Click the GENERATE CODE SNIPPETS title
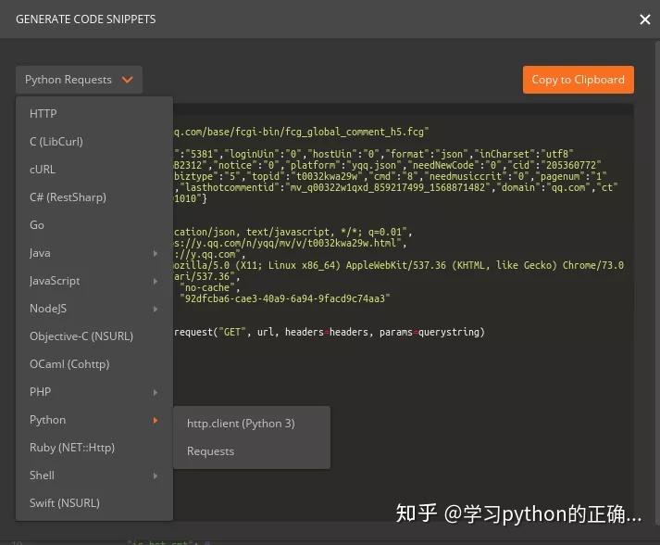660x545 pixels. [x=86, y=19]
